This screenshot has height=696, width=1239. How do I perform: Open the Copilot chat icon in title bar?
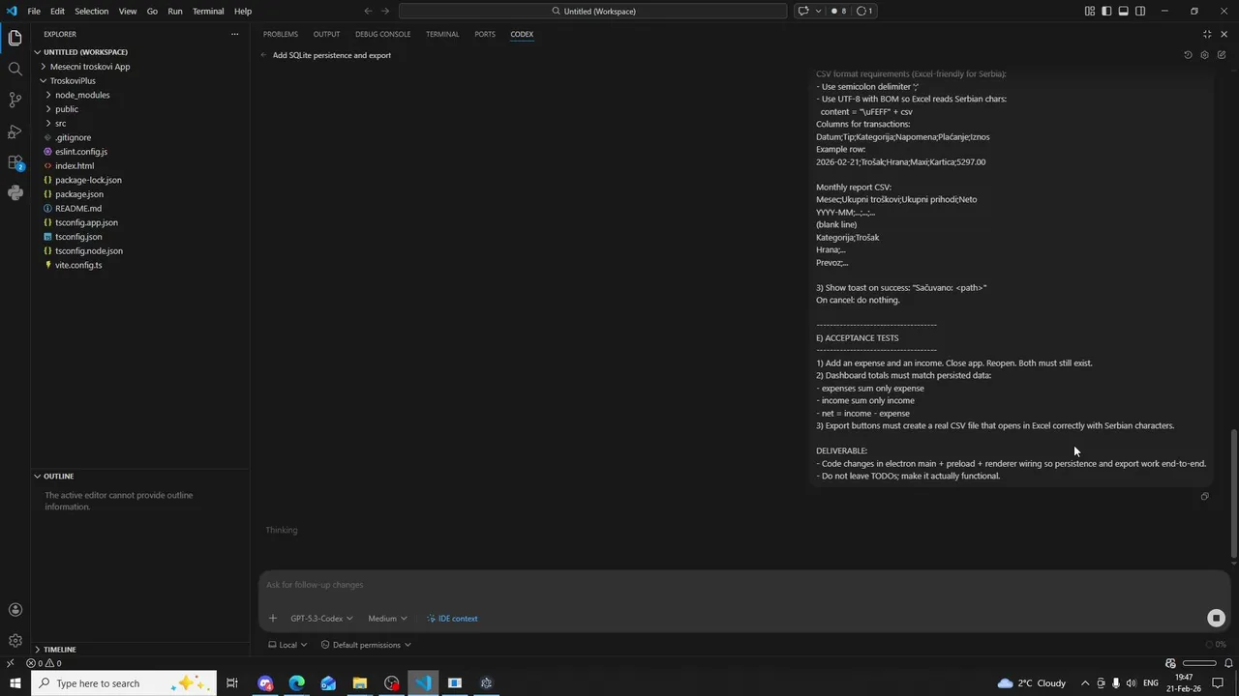coord(803,11)
